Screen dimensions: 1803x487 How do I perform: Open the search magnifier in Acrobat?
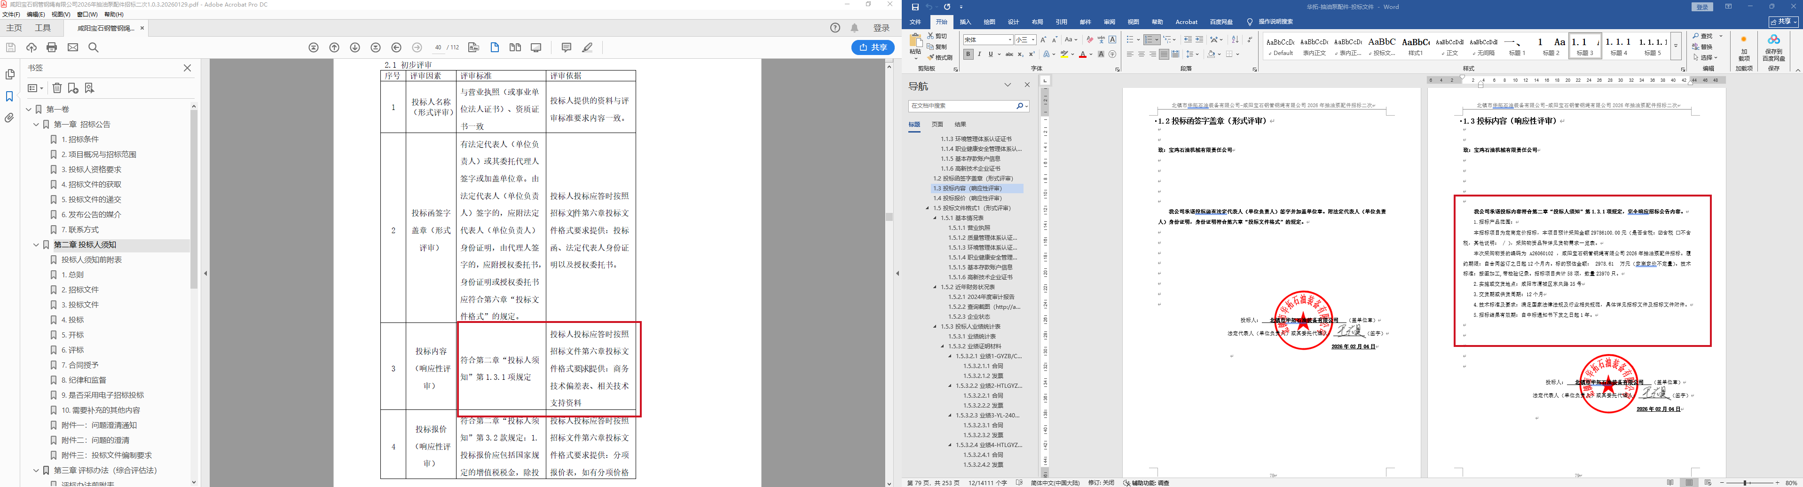(94, 47)
